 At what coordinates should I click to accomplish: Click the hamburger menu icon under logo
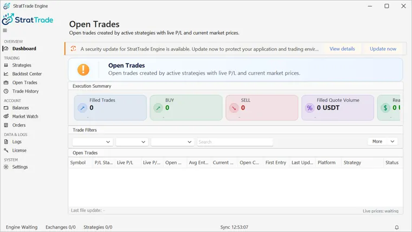point(5,30)
